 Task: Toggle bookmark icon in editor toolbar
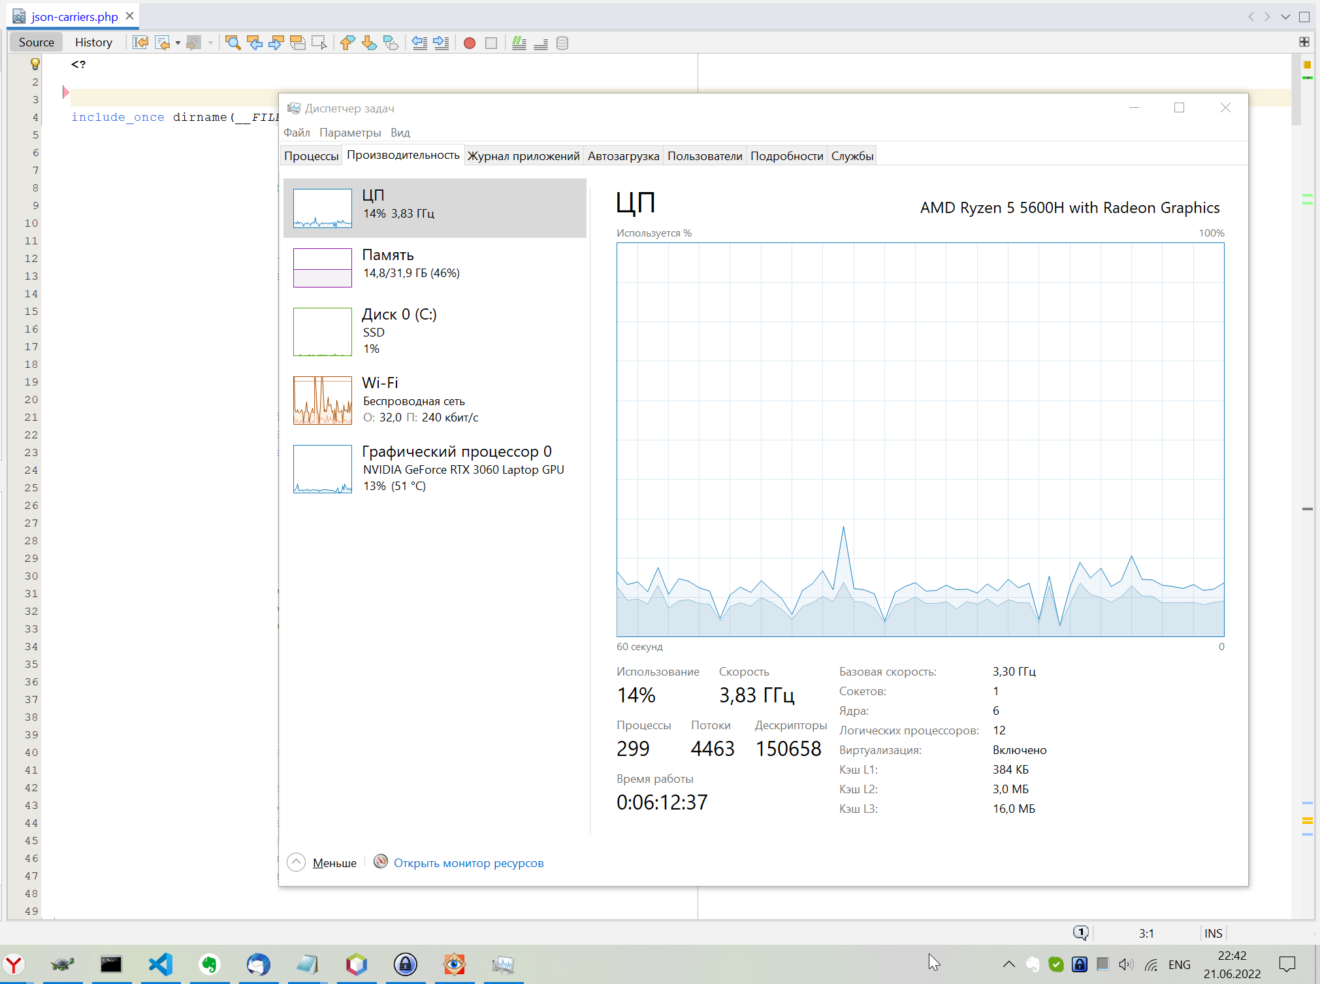pos(391,43)
